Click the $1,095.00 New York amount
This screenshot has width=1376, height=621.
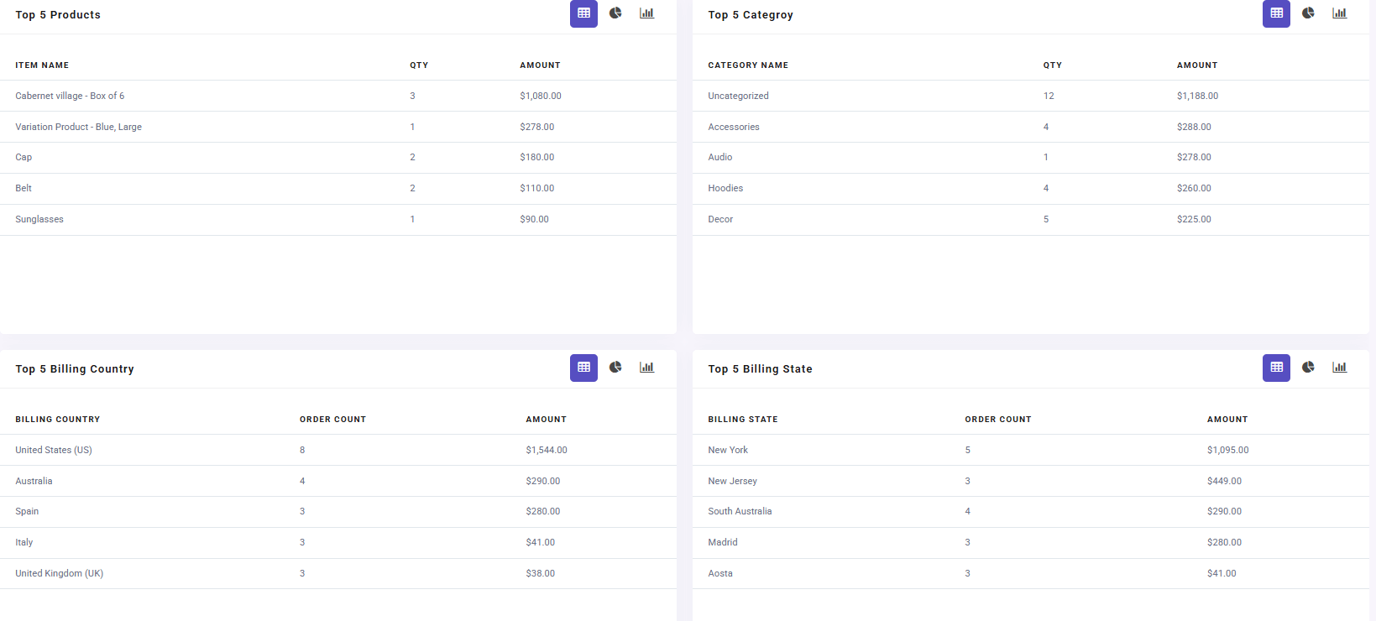point(1228,450)
